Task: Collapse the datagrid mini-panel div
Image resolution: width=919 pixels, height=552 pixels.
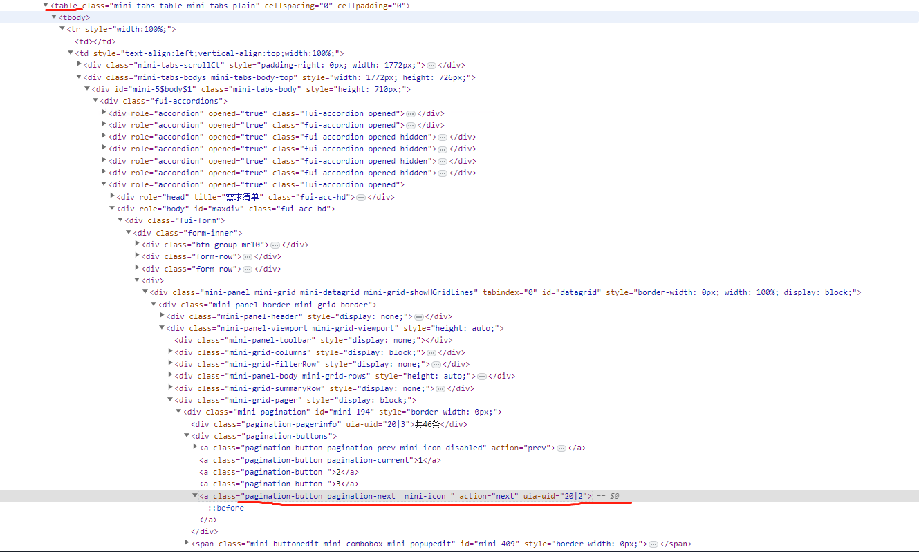Action: click(145, 292)
